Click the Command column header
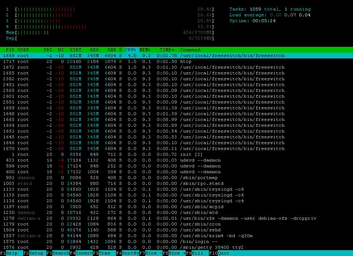 point(190,50)
